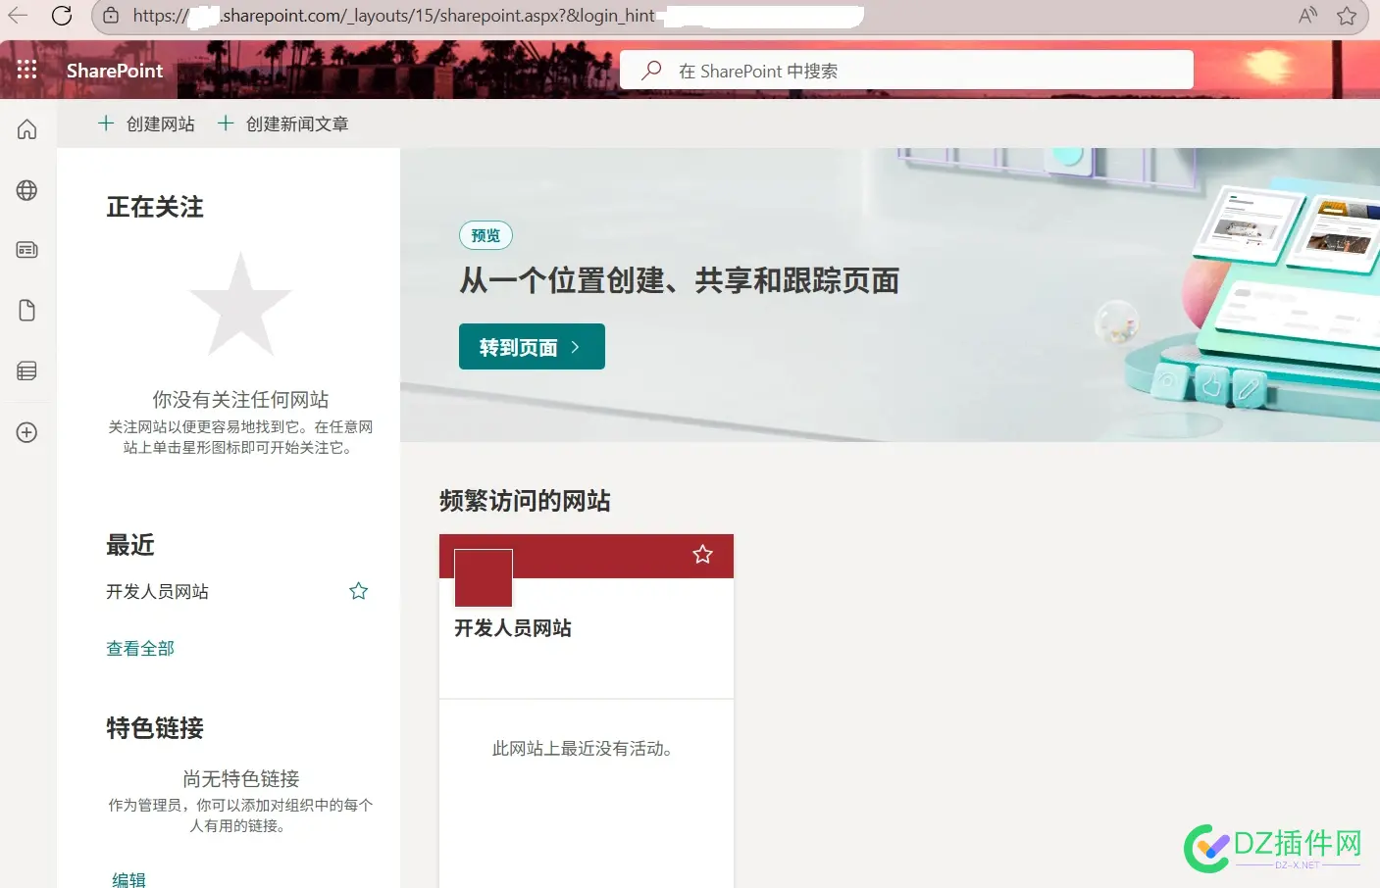Open the News feed icon in sidebar
The height and width of the screenshot is (888, 1380).
(26, 249)
